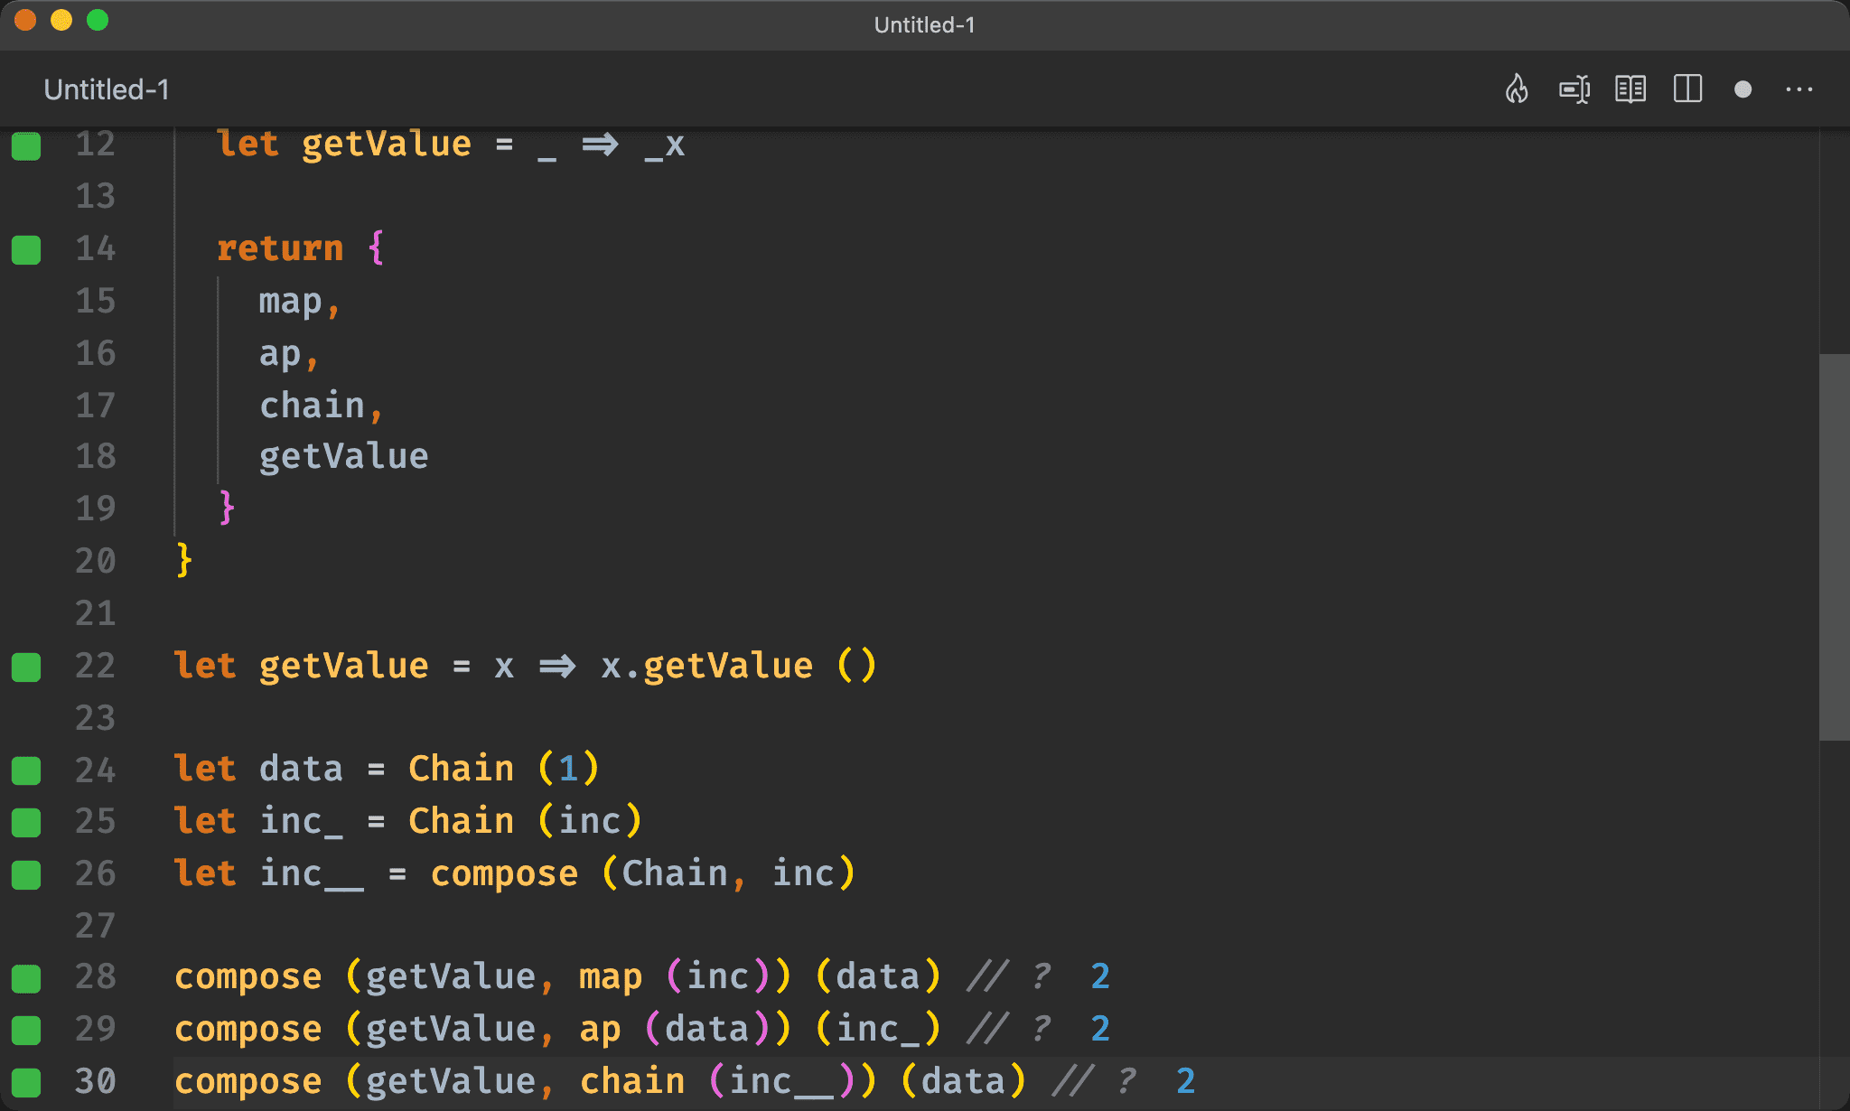This screenshot has height=1111, width=1850.
Task: Click the green coverage marker on line 30
Action: [x=26, y=1082]
